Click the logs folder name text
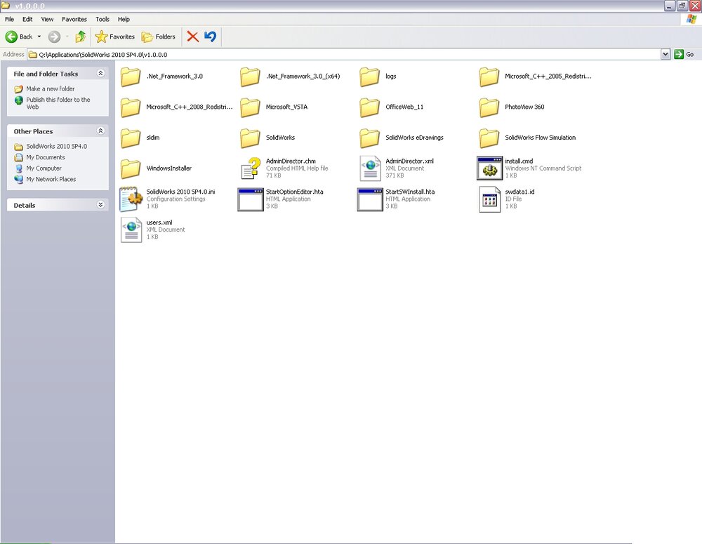This screenshot has height=544, width=702. [391, 76]
